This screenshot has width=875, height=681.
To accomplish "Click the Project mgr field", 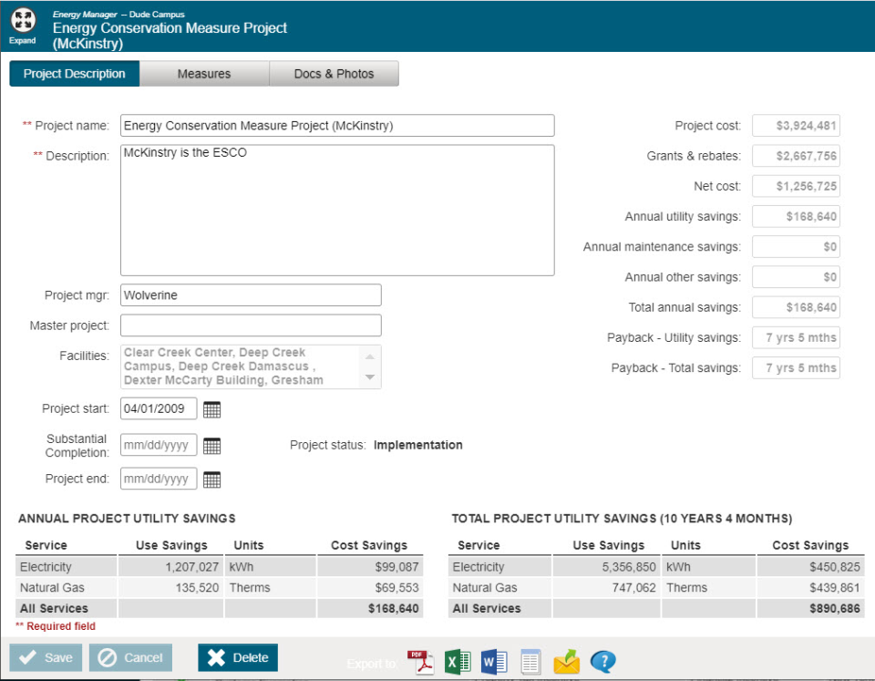I will (x=251, y=294).
